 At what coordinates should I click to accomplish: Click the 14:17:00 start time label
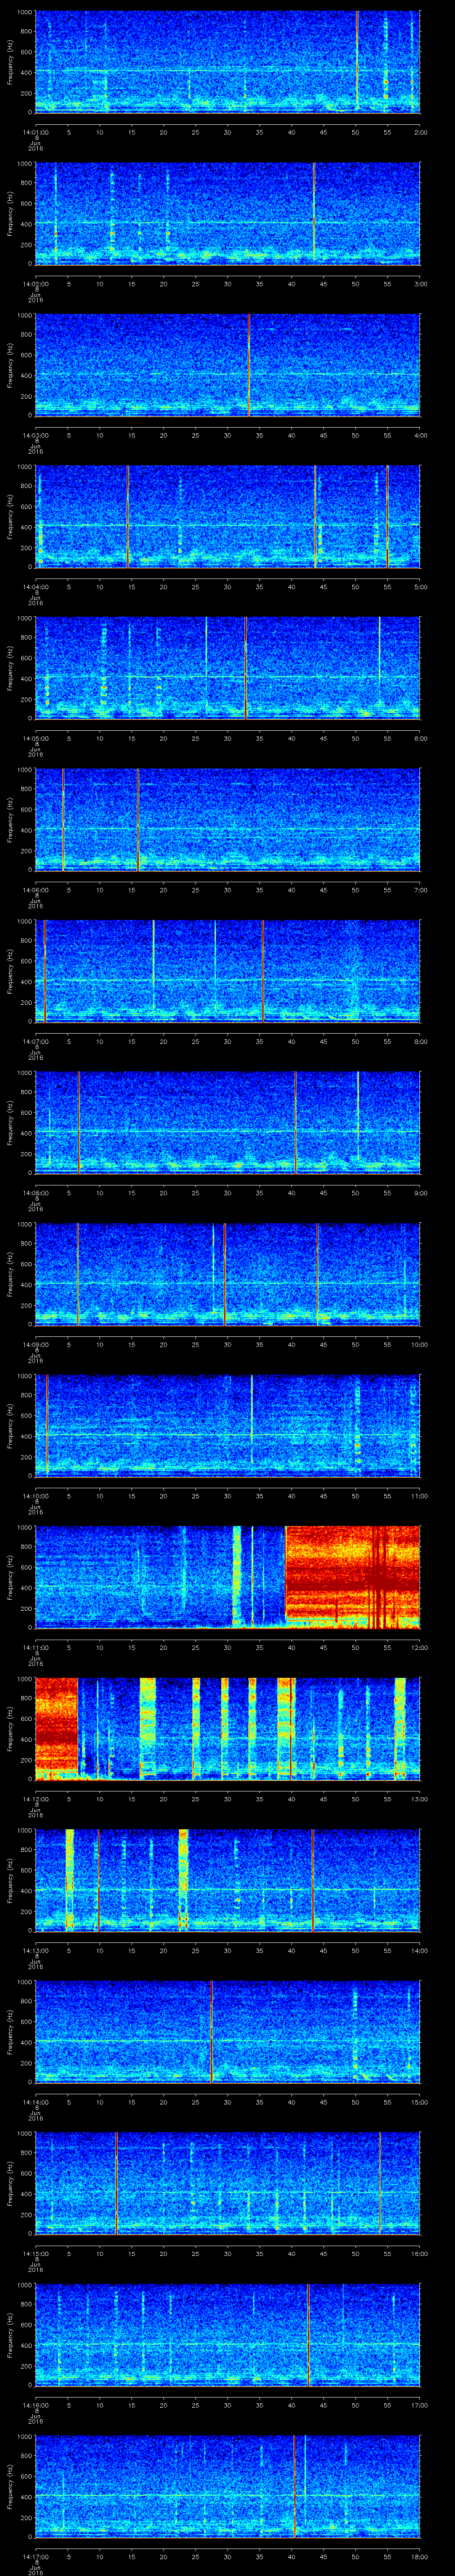pyautogui.click(x=35, y=2556)
